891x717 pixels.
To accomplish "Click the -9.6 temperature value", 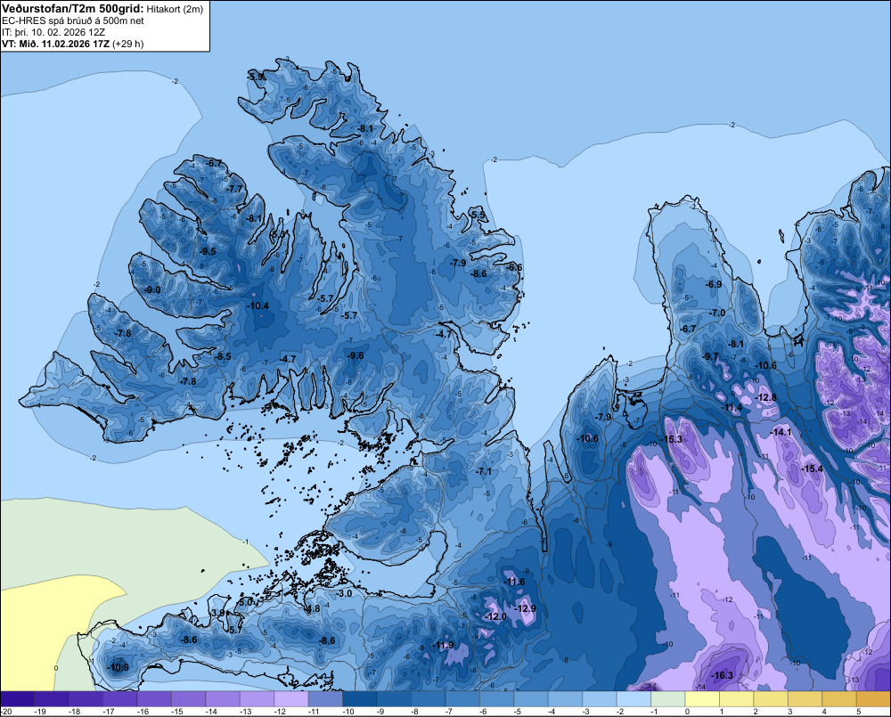I will (x=356, y=355).
